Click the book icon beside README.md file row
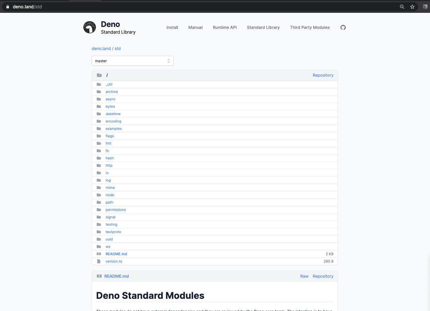 (99, 254)
